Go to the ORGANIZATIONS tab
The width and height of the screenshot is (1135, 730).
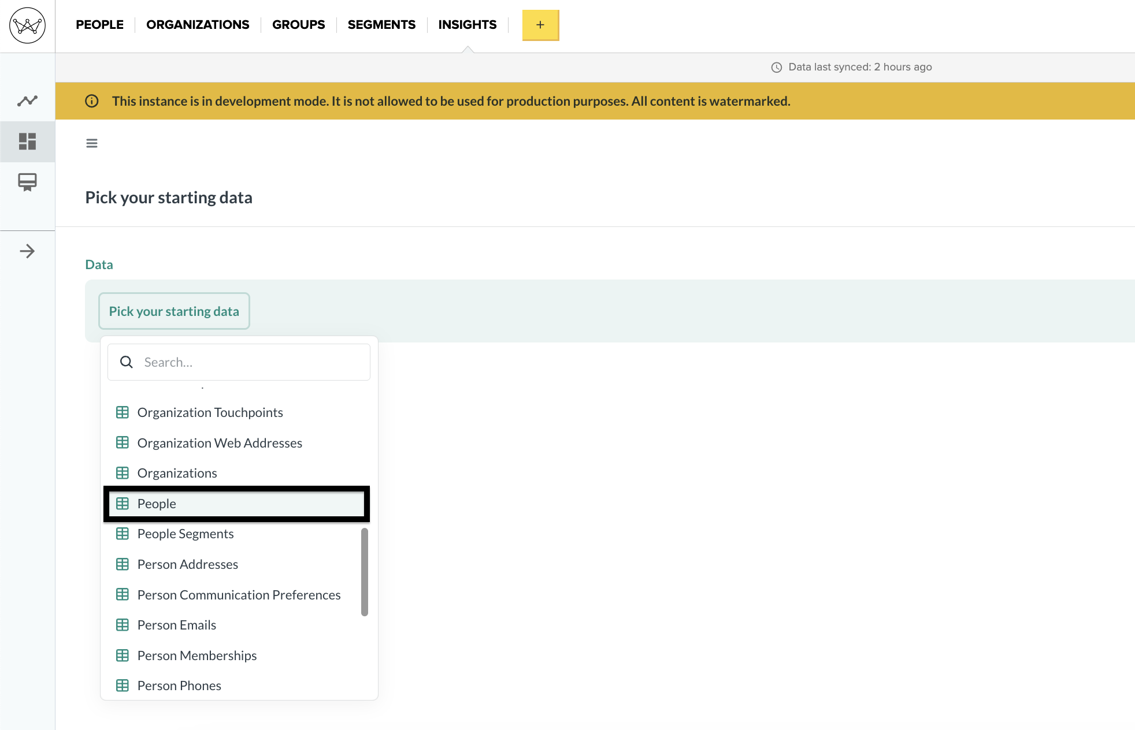point(198,25)
